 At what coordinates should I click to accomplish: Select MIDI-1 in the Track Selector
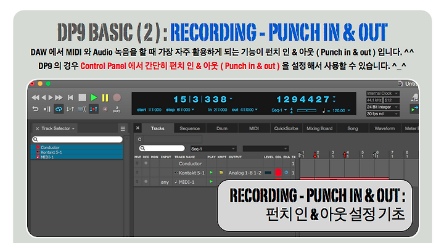(76, 157)
